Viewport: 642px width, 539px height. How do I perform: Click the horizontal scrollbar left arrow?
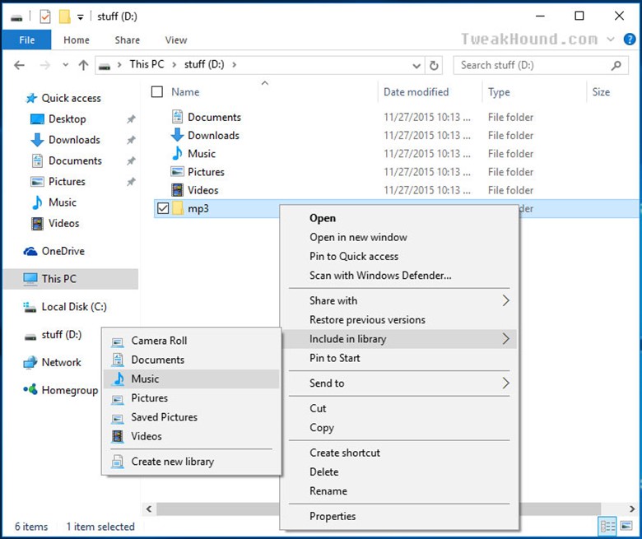coord(149,509)
